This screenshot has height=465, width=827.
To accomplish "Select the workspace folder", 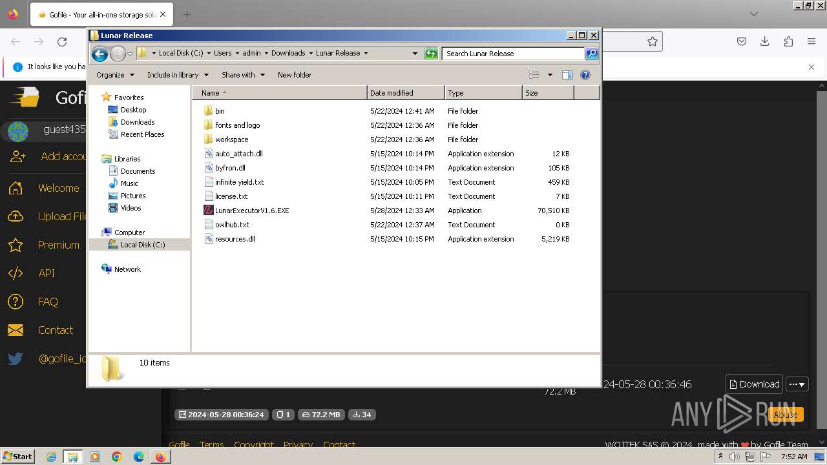I will coord(231,139).
